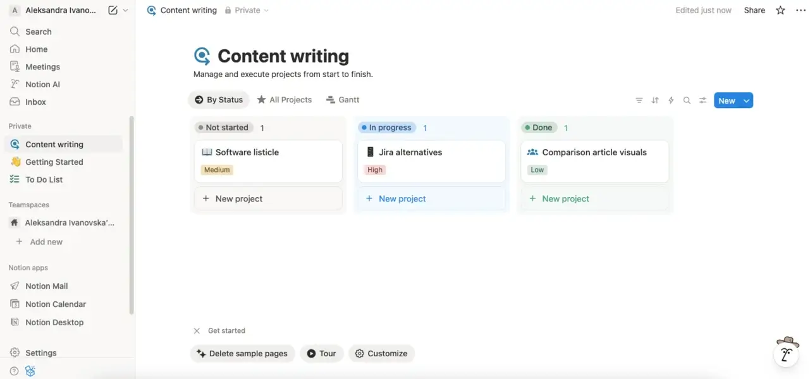Image resolution: width=810 pixels, height=379 pixels.
Task: Dismiss the Get started panel
Action: [197, 330]
